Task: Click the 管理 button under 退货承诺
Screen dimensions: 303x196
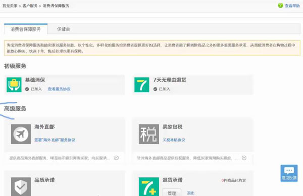Action: coord(172,193)
